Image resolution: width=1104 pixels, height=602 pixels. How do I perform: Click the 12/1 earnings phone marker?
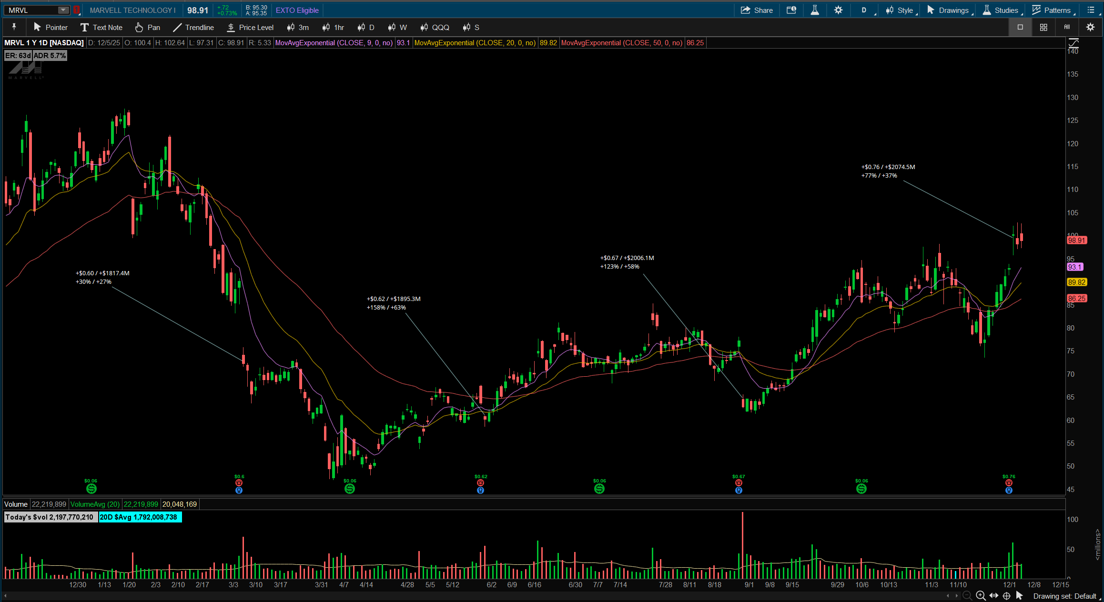pyautogui.click(x=1009, y=483)
